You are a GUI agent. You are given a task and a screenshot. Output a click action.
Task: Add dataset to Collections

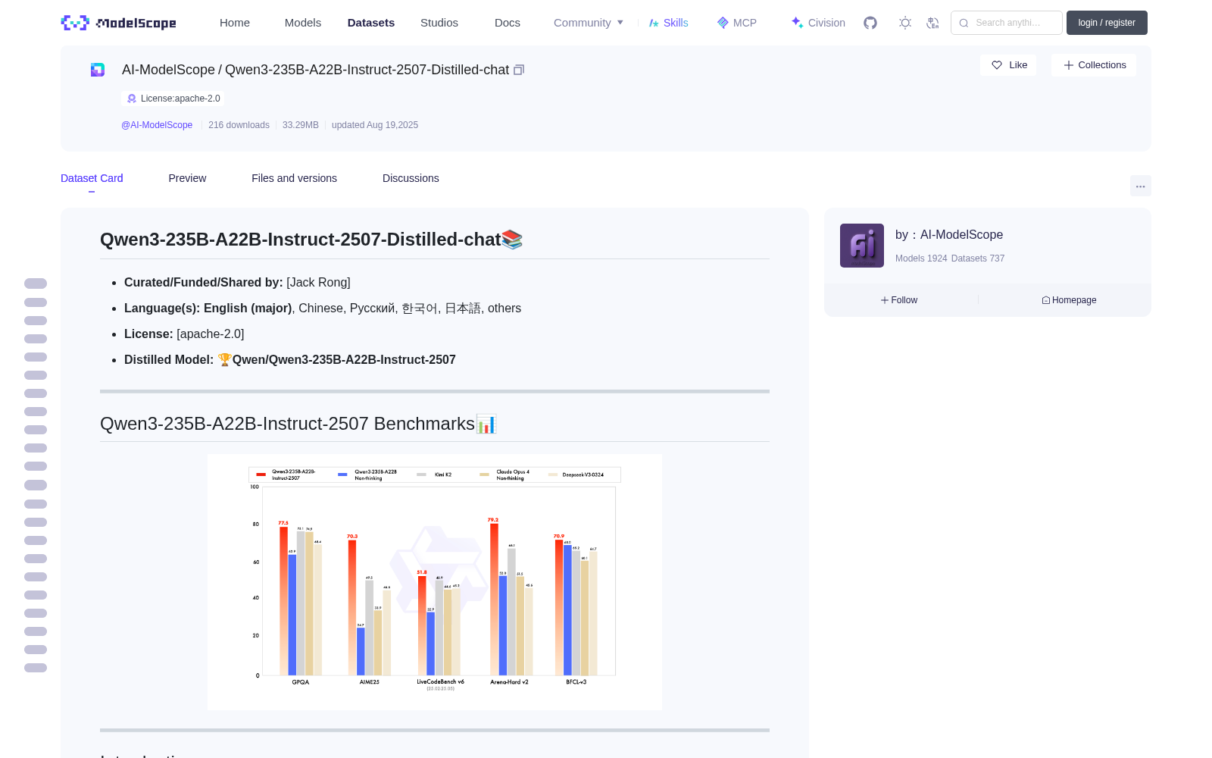click(x=1094, y=65)
